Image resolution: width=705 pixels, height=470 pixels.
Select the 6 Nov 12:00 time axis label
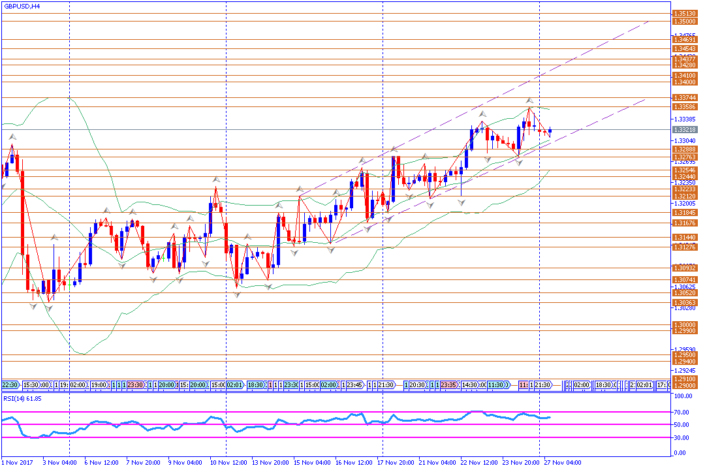(102, 462)
